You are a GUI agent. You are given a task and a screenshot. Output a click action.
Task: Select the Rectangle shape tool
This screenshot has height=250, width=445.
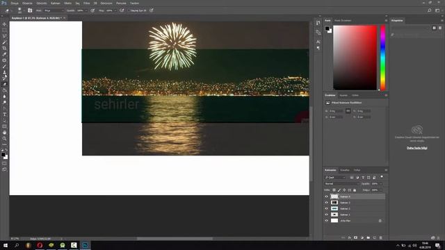click(4, 126)
